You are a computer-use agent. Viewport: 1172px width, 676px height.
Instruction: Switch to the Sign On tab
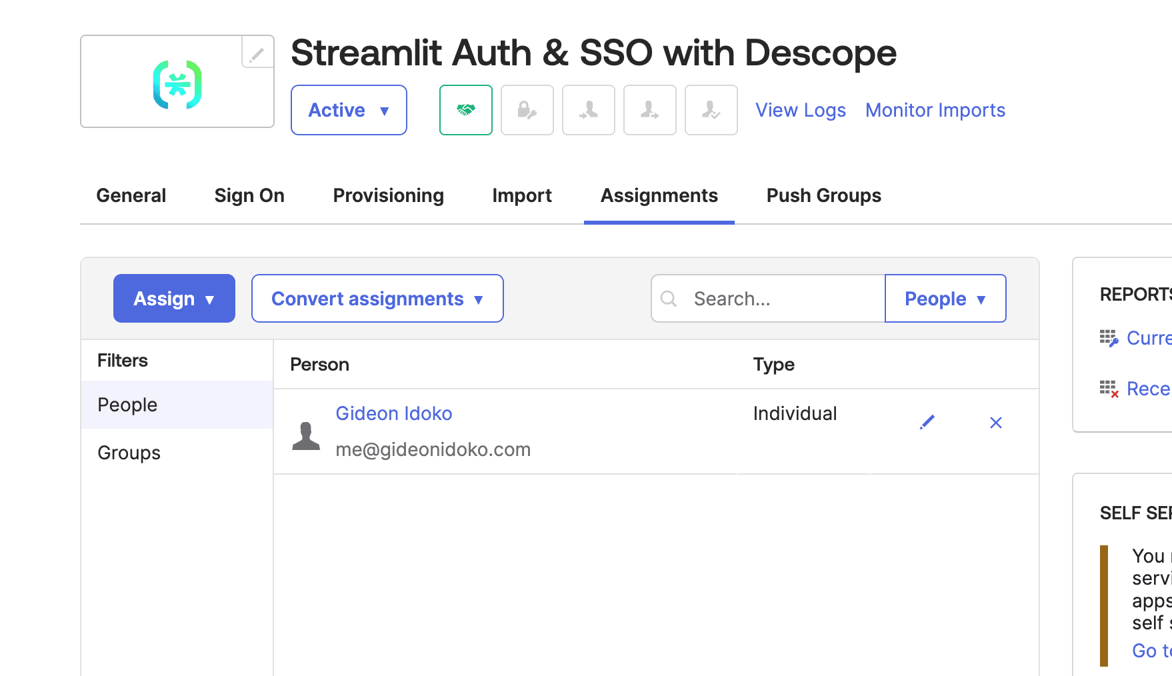249,195
